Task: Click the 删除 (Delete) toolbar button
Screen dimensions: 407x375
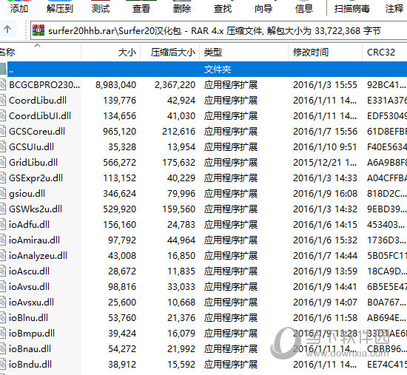Action: tap(182, 8)
